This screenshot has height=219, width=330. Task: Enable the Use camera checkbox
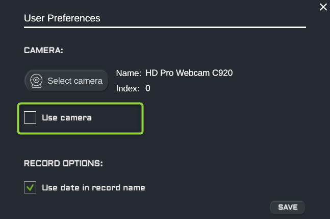pyautogui.click(x=30, y=117)
